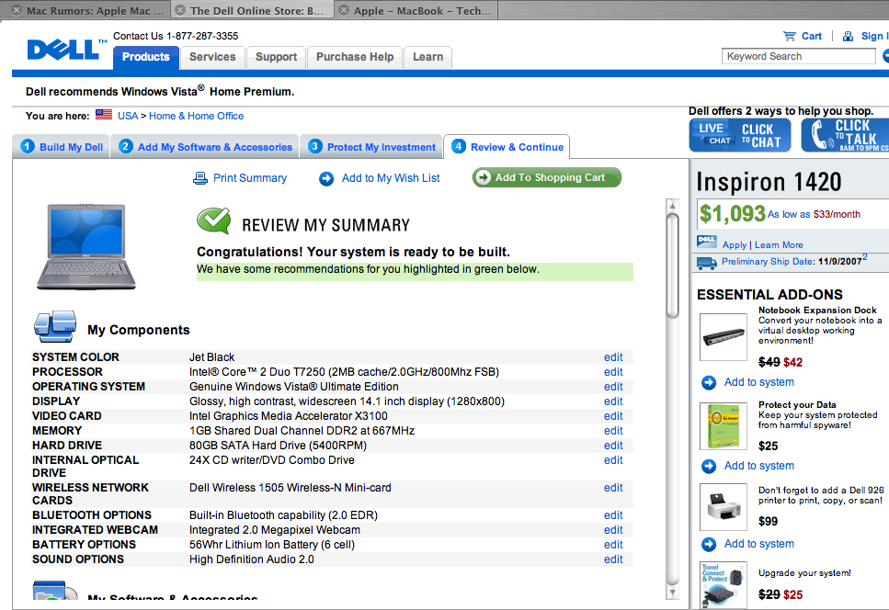
Task: Open the Products navigation tab
Action: tap(145, 57)
